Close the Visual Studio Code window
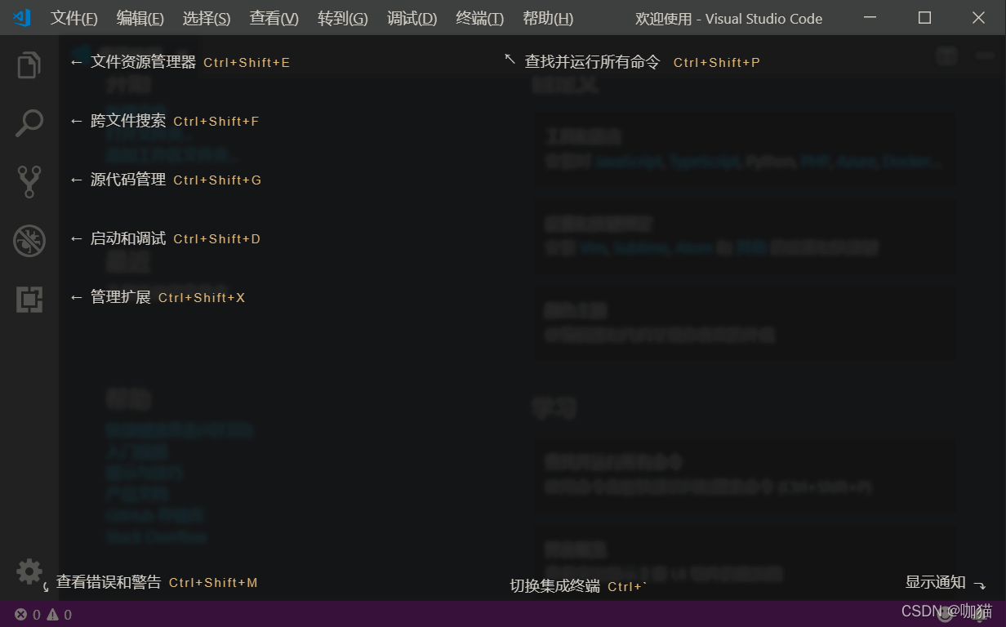 [x=978, y=17]
